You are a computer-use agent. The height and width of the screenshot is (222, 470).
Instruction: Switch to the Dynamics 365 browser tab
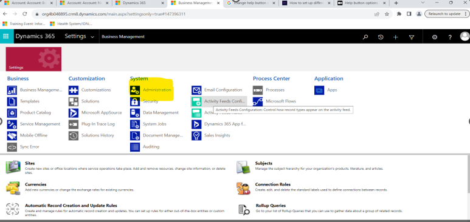tap(140, 3)
